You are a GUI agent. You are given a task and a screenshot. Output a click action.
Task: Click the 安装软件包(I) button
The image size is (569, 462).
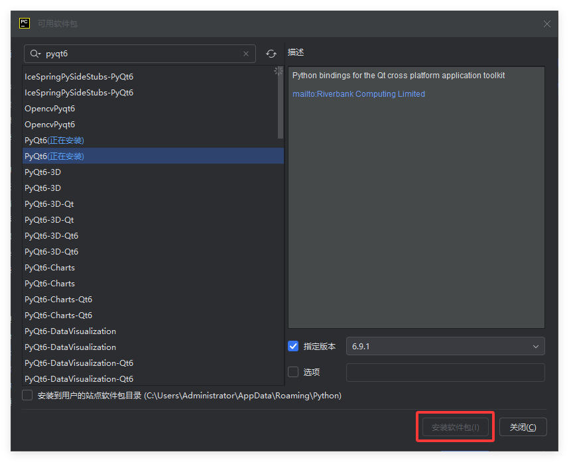coord(455,427)
